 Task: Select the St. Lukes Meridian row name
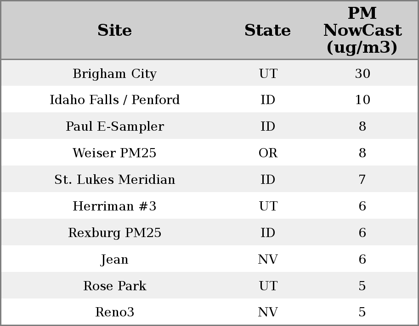[x=114, y=180]
